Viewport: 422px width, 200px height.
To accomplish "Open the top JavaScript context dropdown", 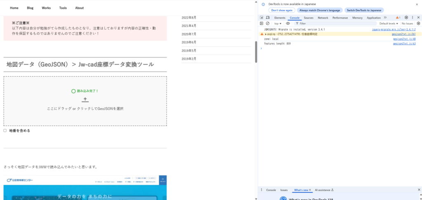I will pos(278,24).
